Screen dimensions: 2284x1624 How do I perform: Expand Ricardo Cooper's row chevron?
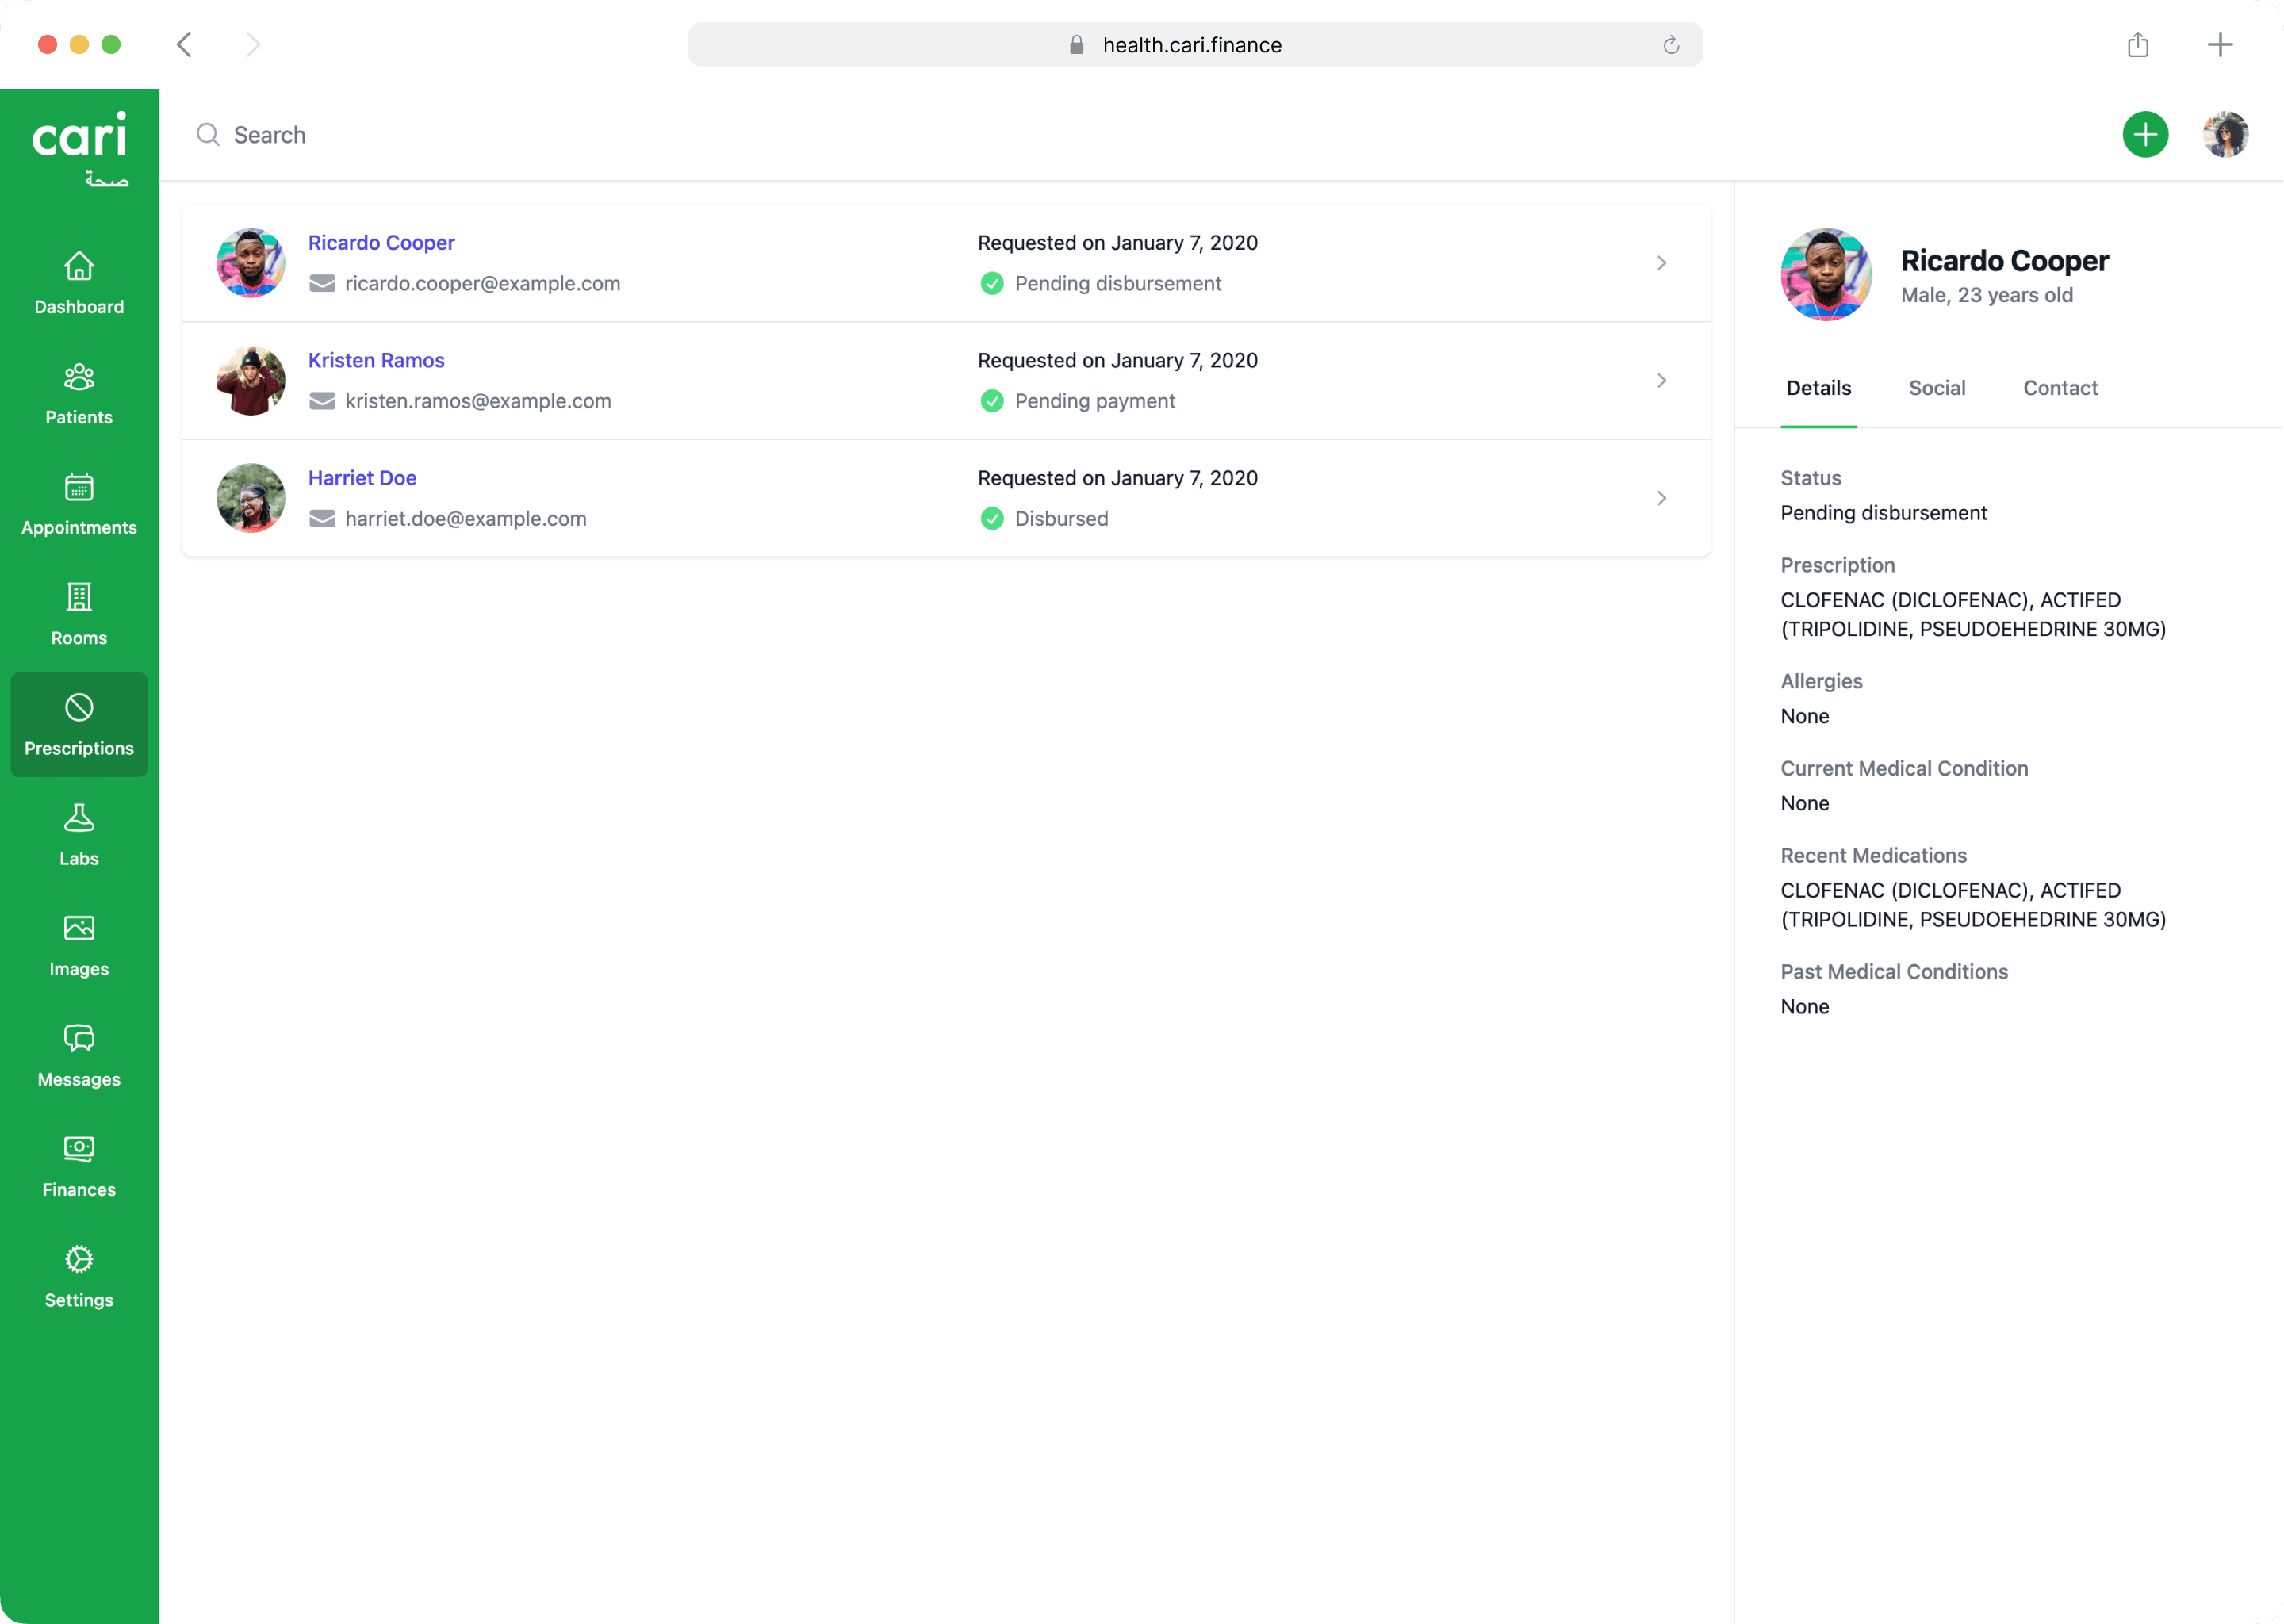tap(1661, 263)
